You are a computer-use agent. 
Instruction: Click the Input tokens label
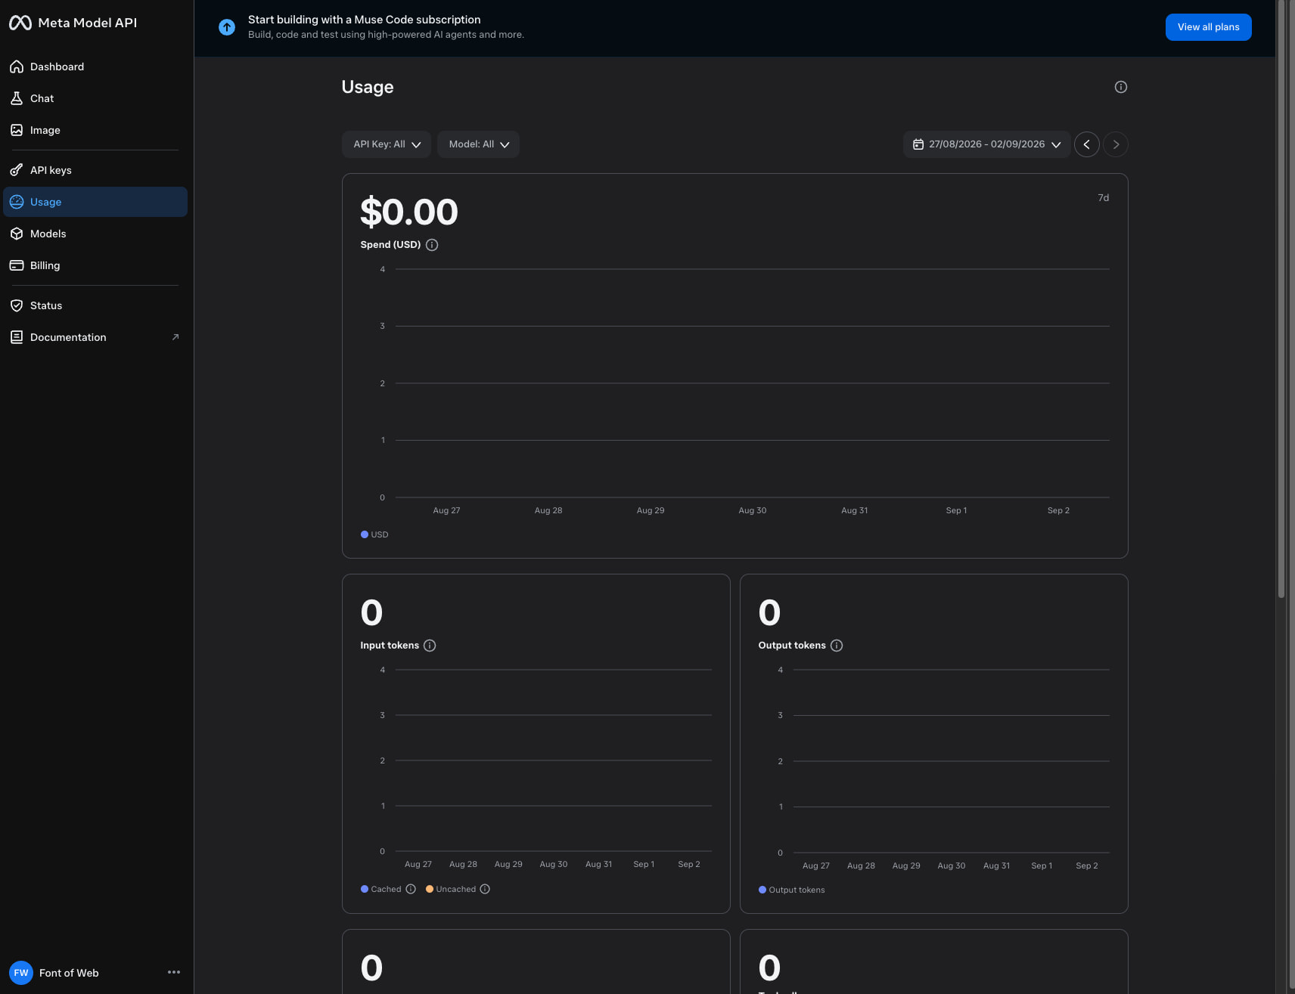pyautogui.click(x=390, y=646)
